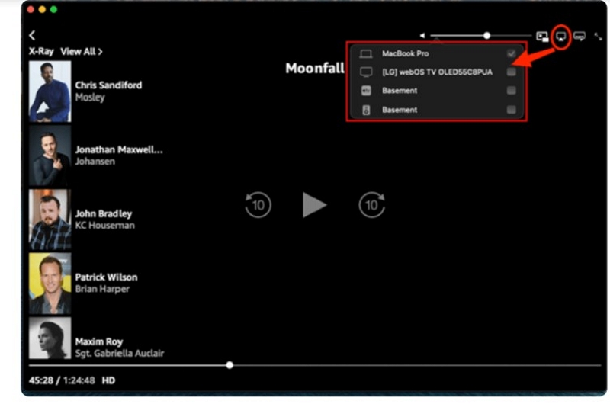Play the Moonfall video

click(x=314, y=204)
